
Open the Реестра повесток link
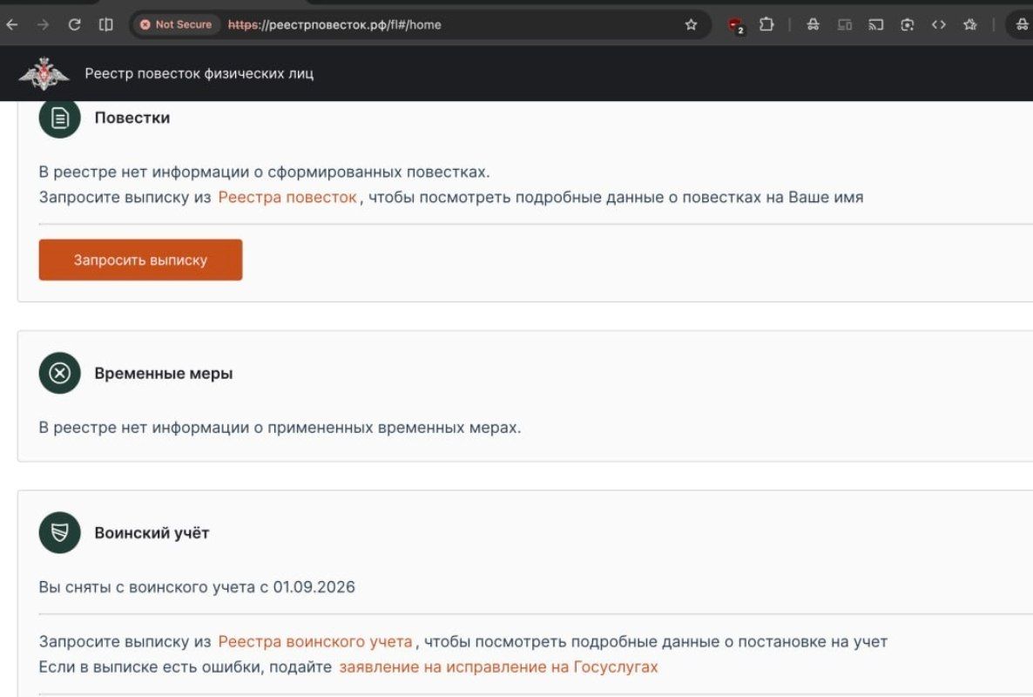point(287,197)
